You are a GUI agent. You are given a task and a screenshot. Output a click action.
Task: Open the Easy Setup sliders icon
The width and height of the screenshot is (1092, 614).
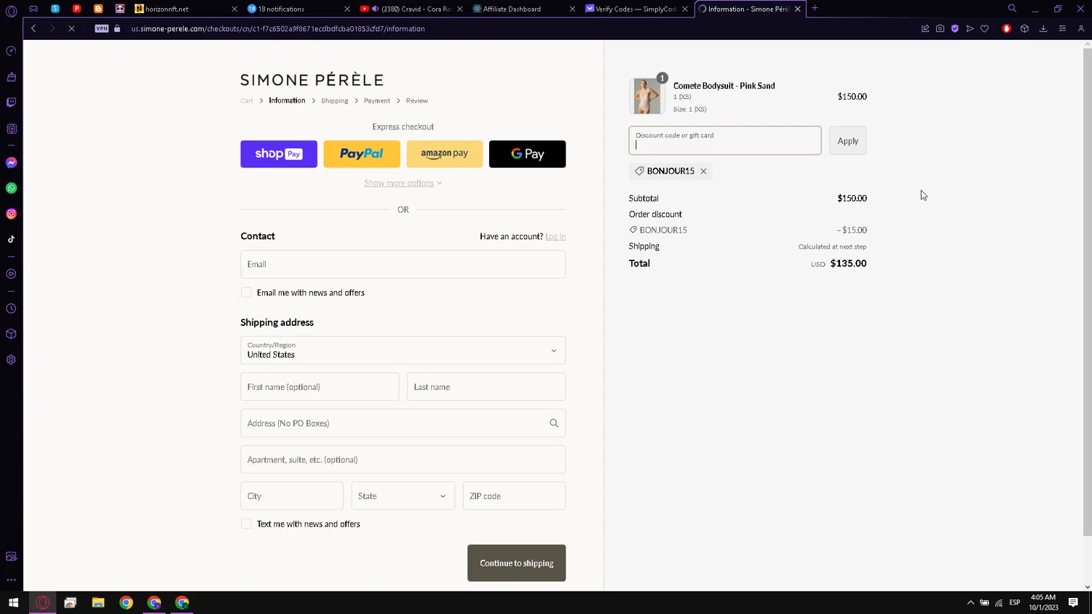click(x=1062, y=28)
